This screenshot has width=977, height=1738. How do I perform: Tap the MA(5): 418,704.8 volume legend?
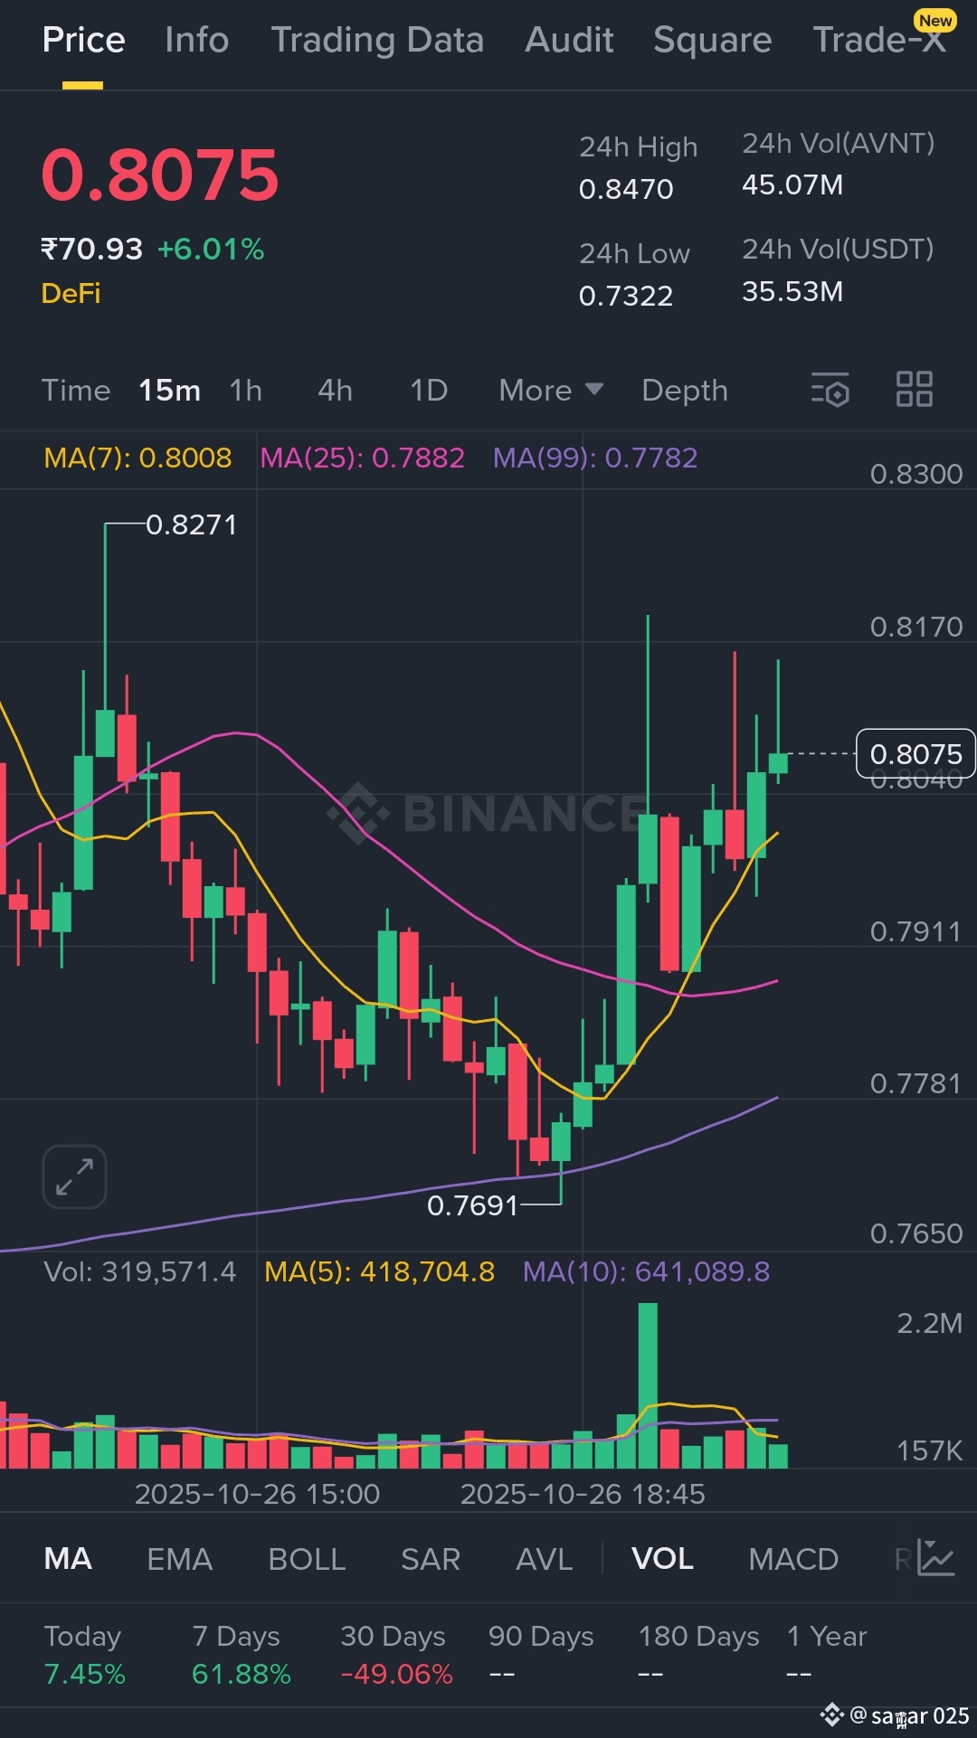pos(380,1271)
